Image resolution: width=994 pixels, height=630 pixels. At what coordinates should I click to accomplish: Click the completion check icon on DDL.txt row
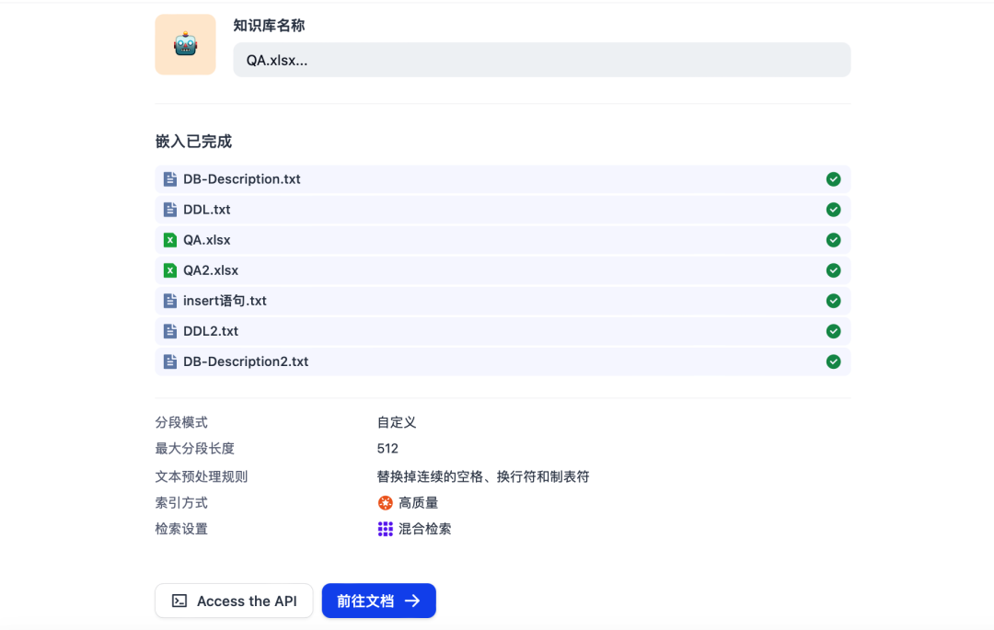(x=833, y=209)
